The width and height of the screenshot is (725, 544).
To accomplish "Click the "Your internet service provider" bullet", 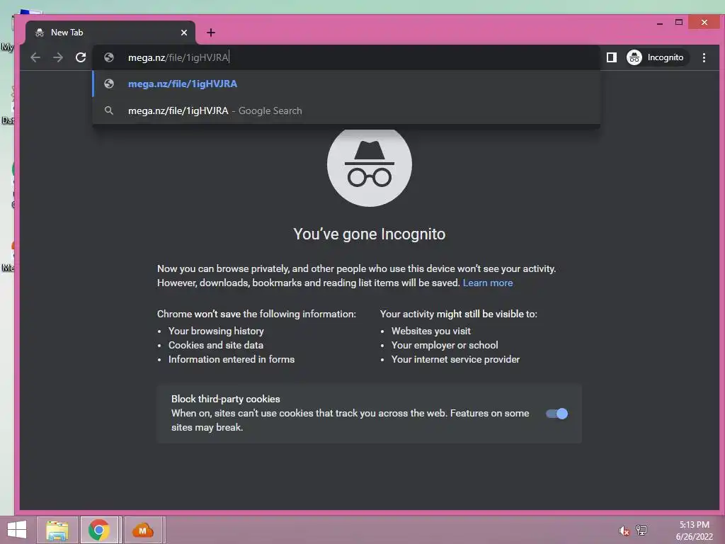I will (455, 359).
